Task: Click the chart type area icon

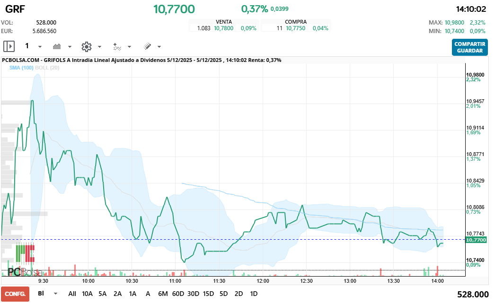Action: click(x=57, y=46)
